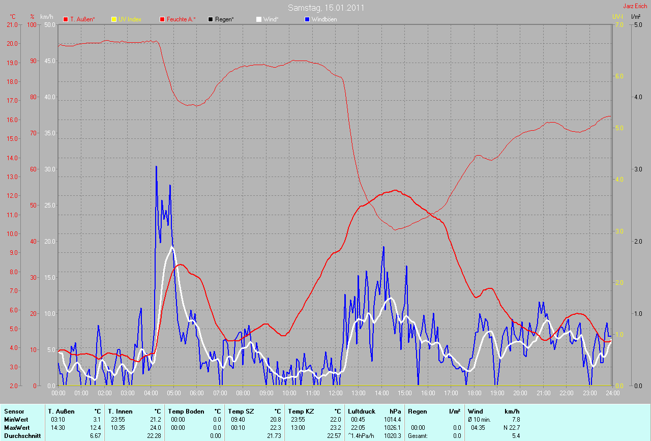The width and height of the screenshot is (651, 441).
Task: Click the black Regen legend square
Action: point(211,19)
